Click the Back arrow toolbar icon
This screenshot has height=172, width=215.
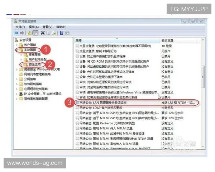[16, 33]
